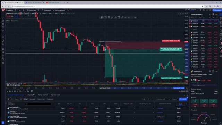The image size is (222, 125).
Task: Toggle fullscreen mode icon
Action: pos(207,10)
